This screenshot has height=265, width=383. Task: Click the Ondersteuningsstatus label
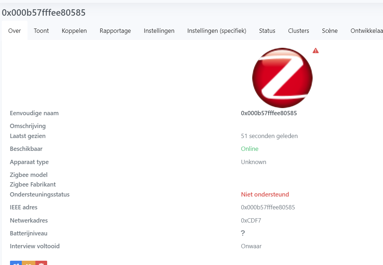40,194
